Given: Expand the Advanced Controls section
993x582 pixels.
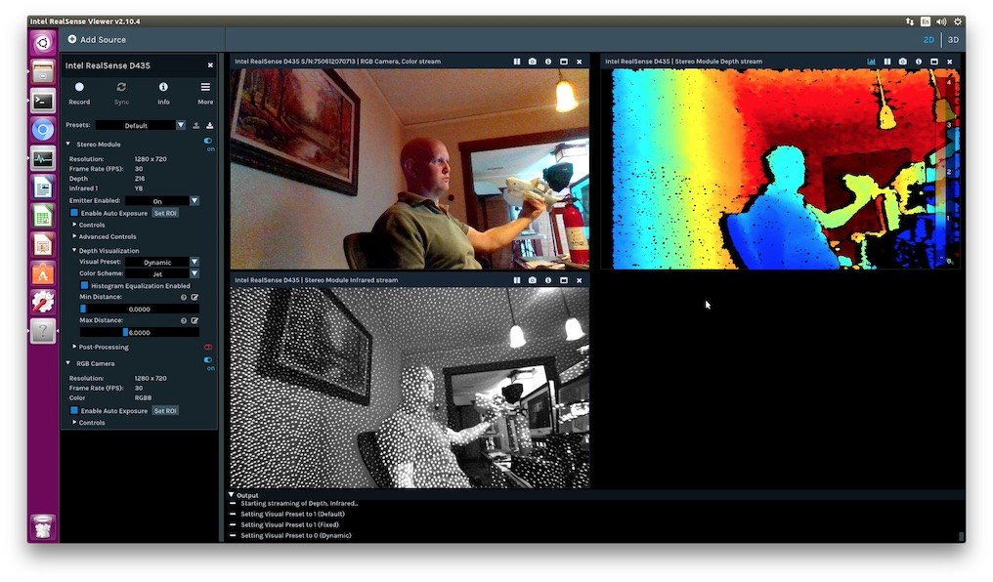Looking at the screenshot, I should [74, 236].
